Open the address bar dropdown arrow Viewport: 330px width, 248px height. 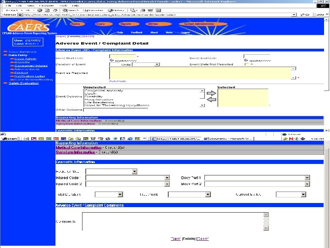pyautogui.click(x=294, y=15)
